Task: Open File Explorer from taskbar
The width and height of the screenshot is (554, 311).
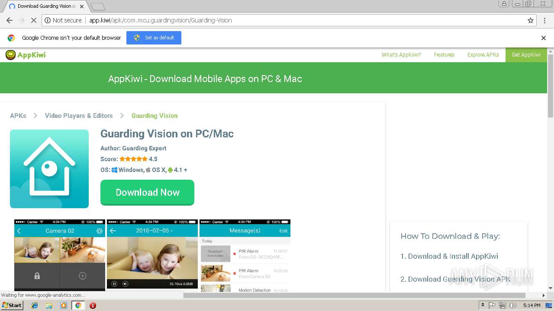Action: pyautogui.click(x=49, y=305)
